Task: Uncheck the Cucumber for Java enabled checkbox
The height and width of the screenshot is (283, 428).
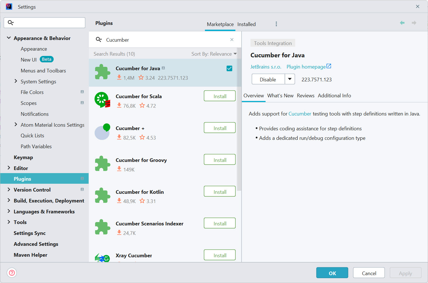Action: coord(229,69)
